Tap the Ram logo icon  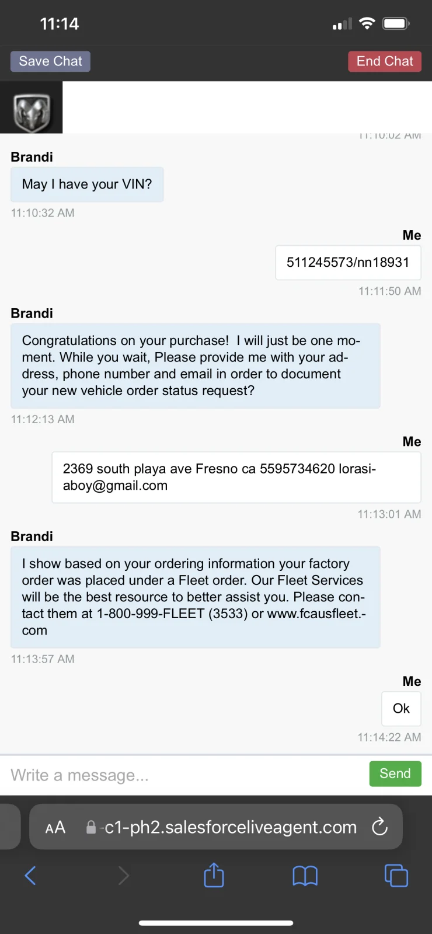point(32,108)
